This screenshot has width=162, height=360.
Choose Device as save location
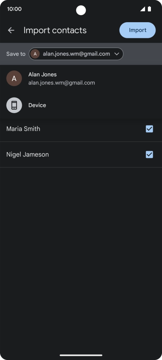[81, 105]
